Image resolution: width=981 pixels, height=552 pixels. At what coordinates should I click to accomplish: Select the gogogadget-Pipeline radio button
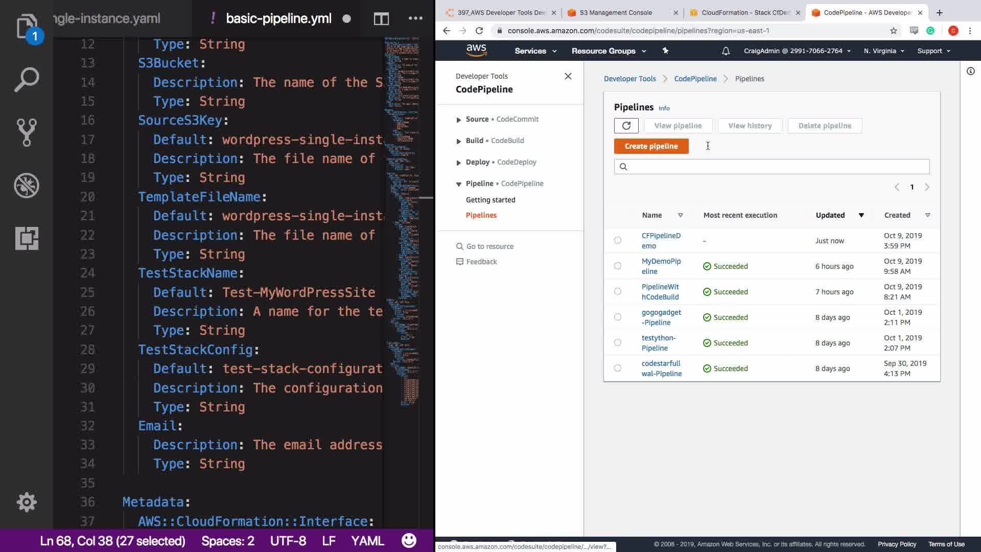[618, 317]
